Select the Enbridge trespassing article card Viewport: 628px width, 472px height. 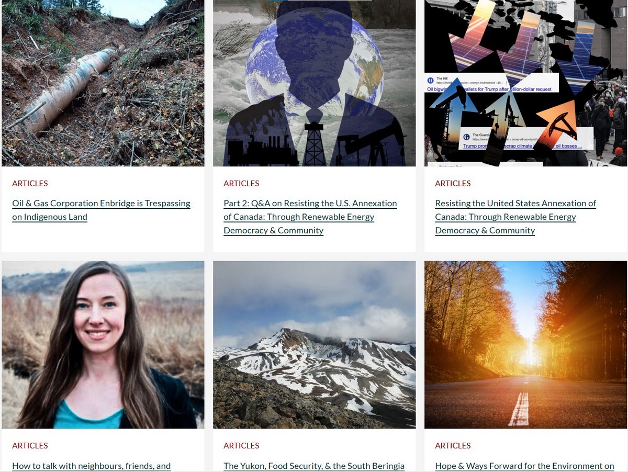103,126
